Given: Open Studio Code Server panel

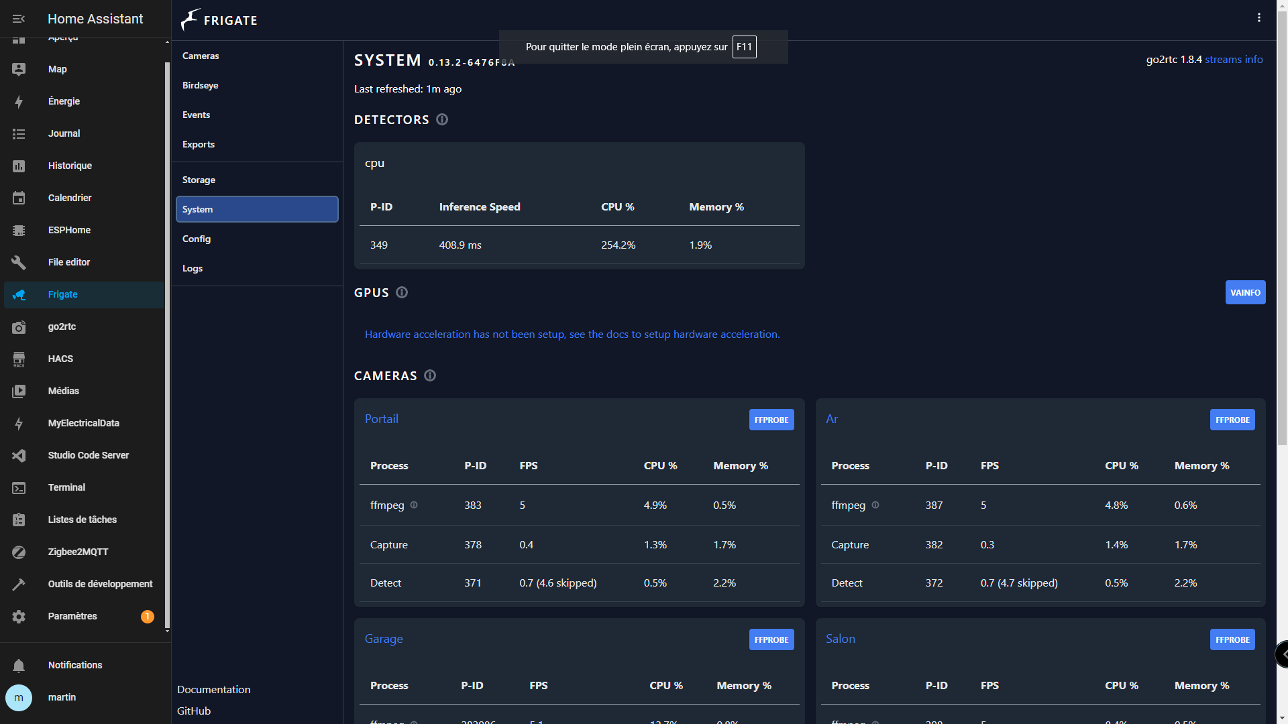Looking at the screenshot, I should (88, 455).
